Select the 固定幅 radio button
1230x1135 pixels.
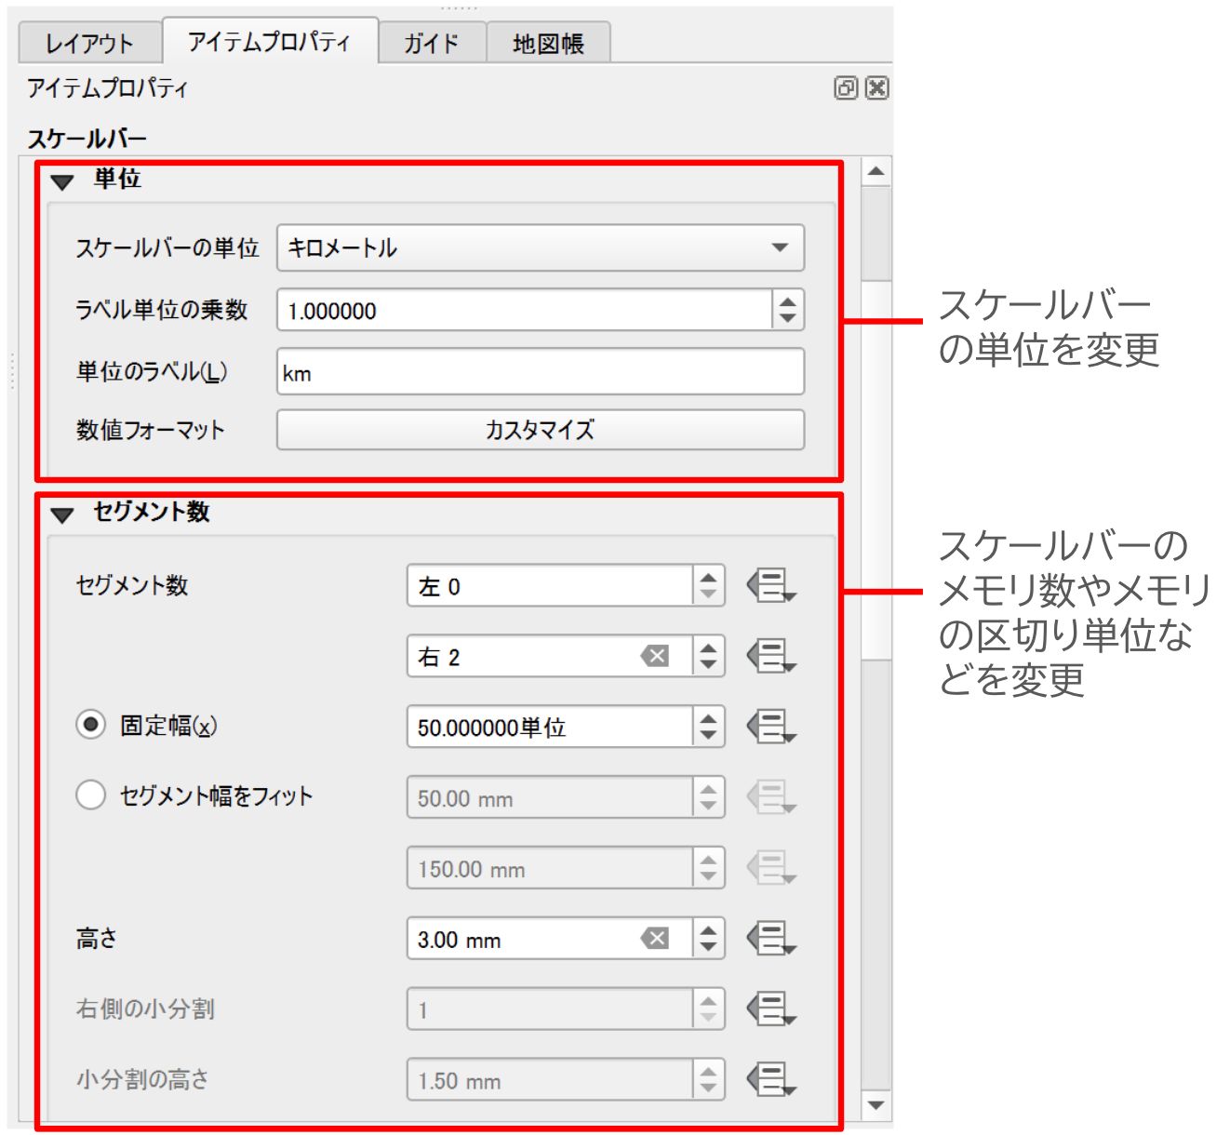pyautogui.click(x=90, y=725)
